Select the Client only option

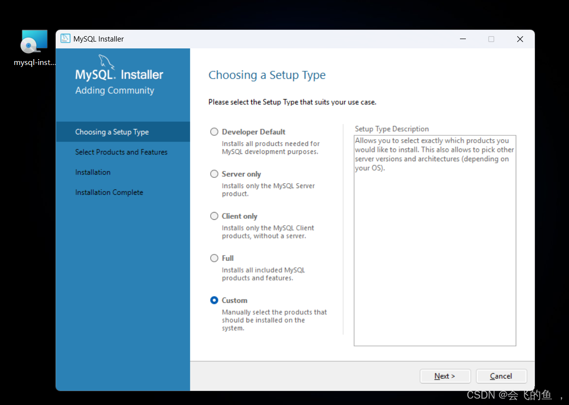click(x=214, y=215)
